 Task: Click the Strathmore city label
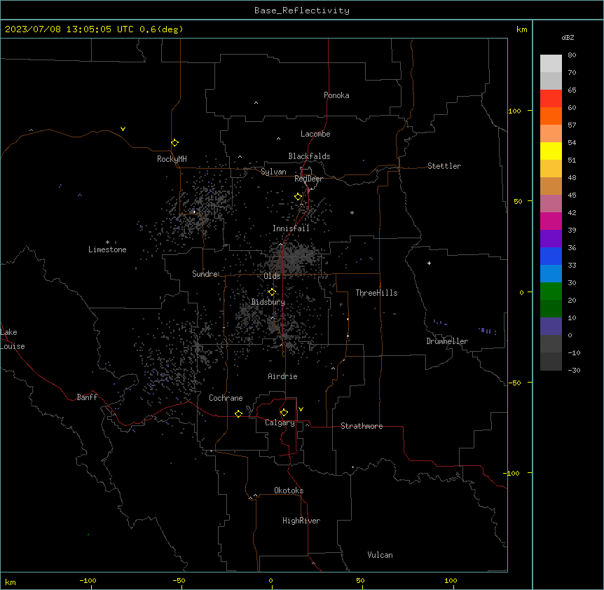tap(362, 426)
